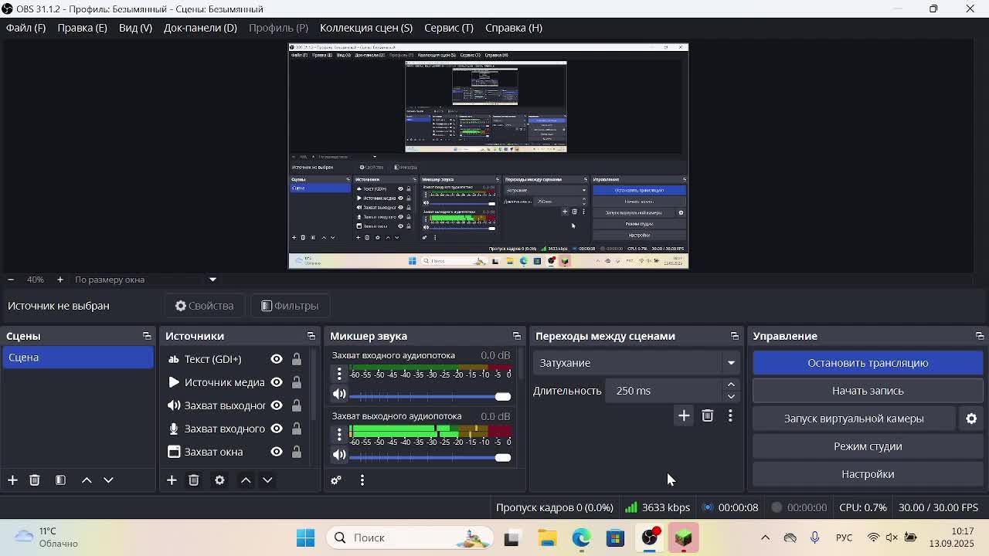Adjust output audio capture volume slider
This screenshot has width=989, height=556.
point(430,457)
